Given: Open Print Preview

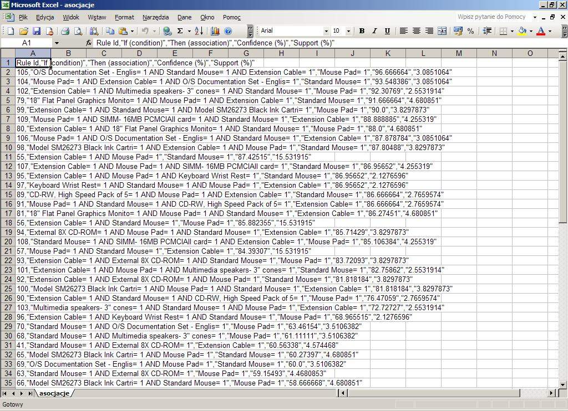Looking at the screenshot, I should 78,31.
